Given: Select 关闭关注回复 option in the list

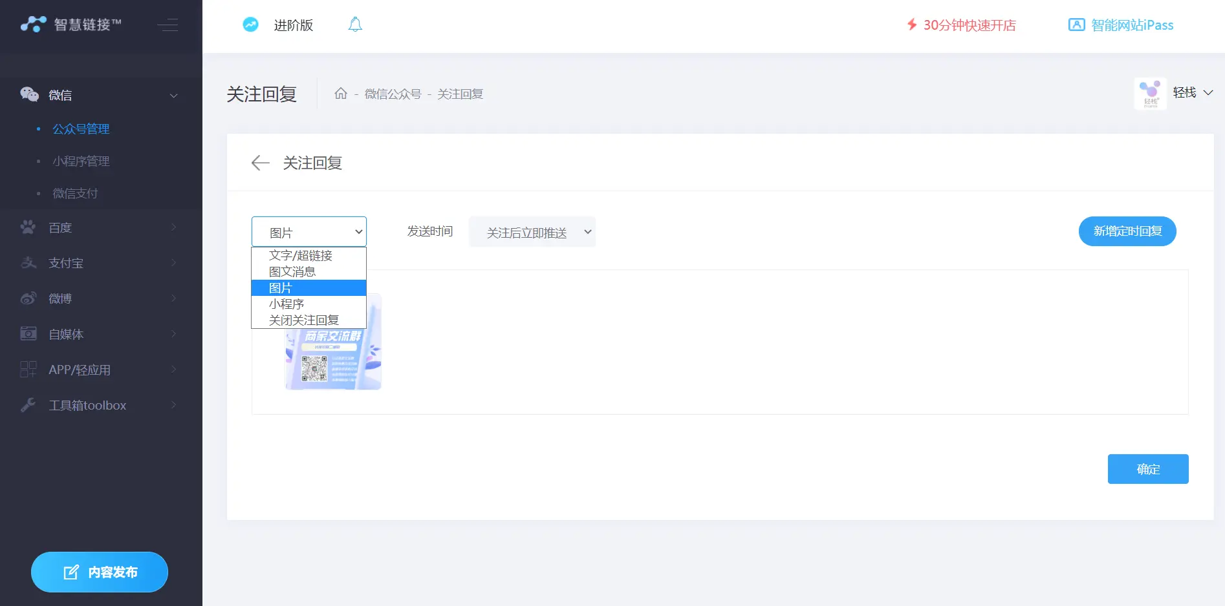Looking at the screenshot, I should click(304, 320).
